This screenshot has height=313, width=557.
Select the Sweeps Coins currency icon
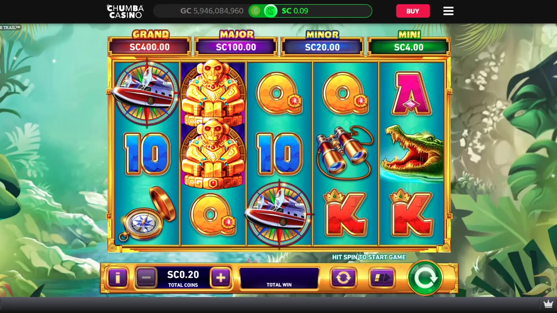point(271,11)
